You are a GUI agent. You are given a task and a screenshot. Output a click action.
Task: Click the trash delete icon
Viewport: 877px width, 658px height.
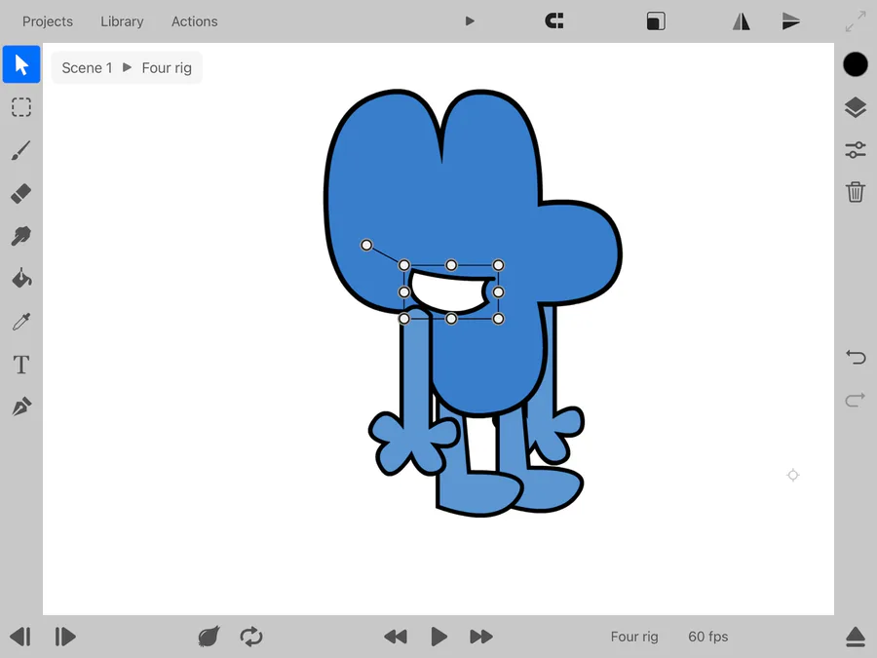click(x=856, y=192)
